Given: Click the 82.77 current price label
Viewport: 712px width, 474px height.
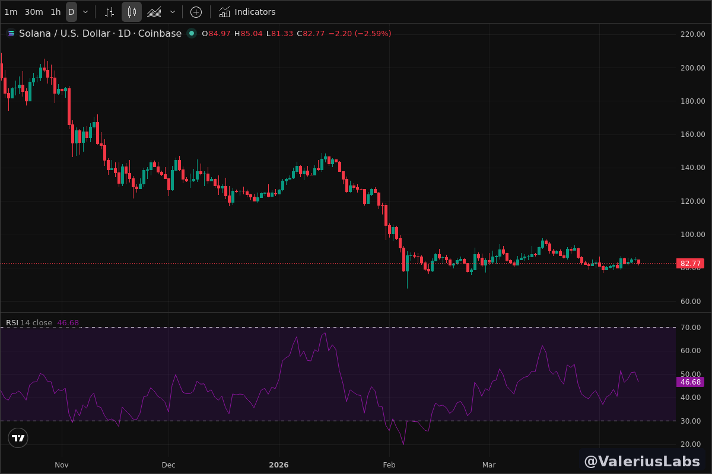Looking at the screenshot, I should coord(690,264).
